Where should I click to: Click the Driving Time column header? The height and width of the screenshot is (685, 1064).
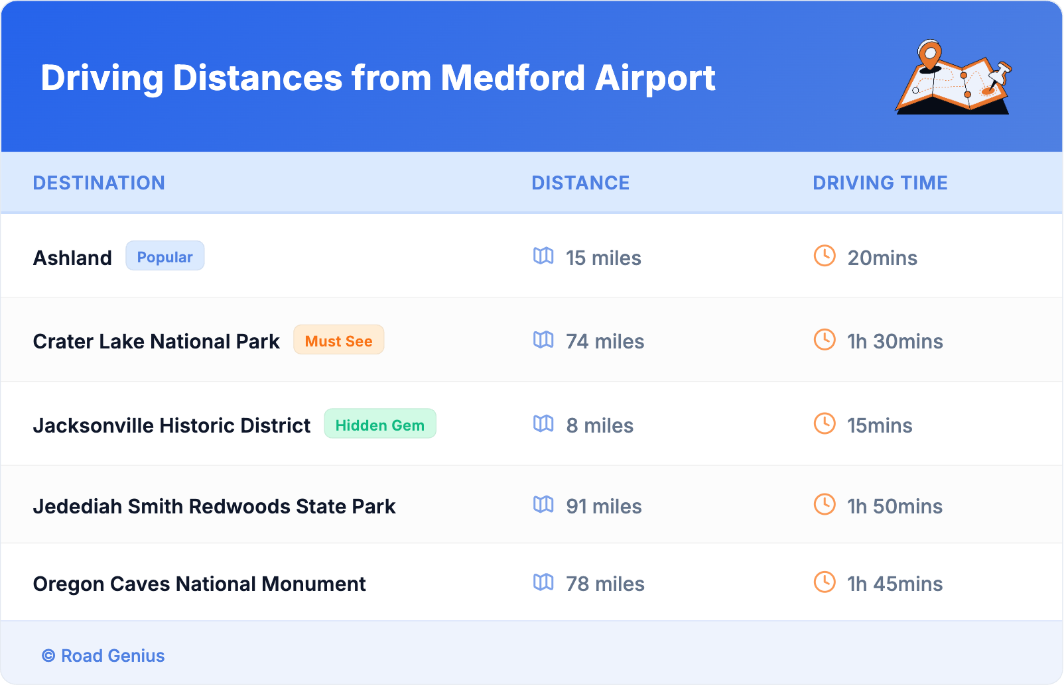tap(880, 183)
